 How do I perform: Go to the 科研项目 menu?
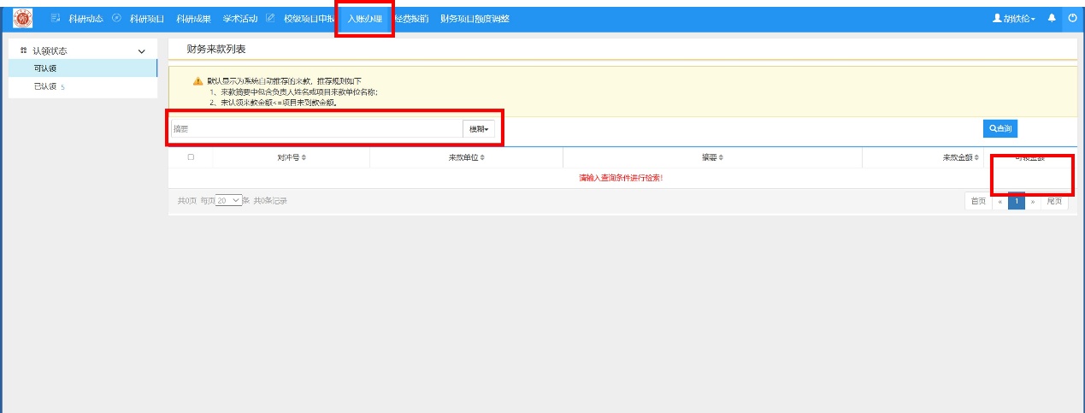point(146,18)
